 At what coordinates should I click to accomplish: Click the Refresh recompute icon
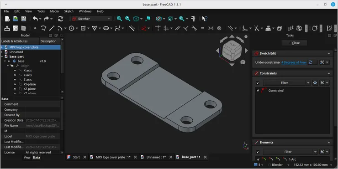click(x=61, y=19)
